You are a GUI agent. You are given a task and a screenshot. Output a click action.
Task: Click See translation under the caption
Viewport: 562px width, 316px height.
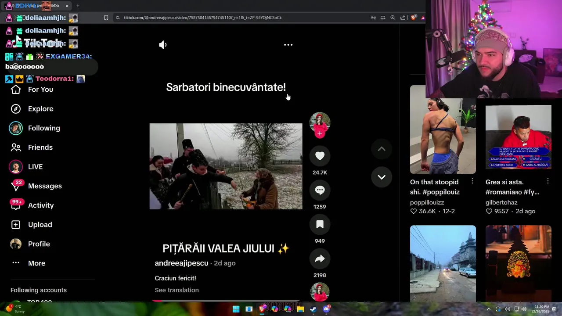177,290
